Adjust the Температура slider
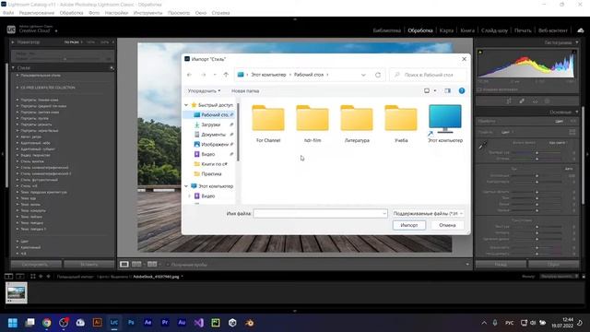Viewport: 590px width, 332px height. [x=537, y=153]
